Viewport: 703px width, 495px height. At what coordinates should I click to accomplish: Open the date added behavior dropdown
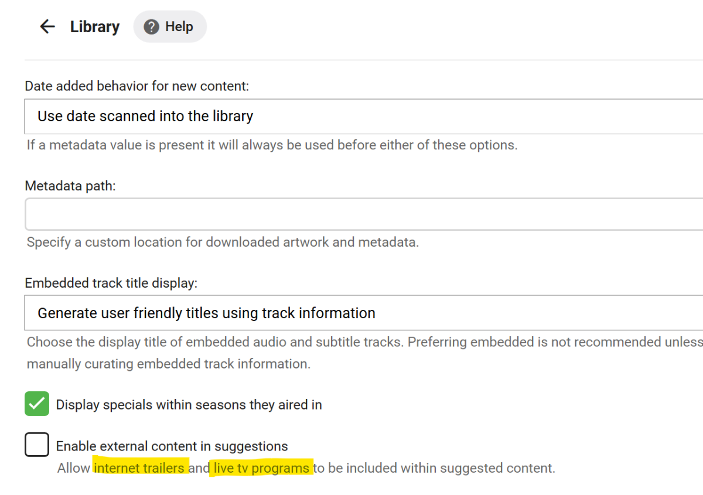click(x=363, y=116)
